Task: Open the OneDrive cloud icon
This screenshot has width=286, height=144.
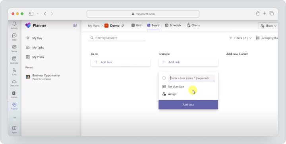Action: coord(14,82)
